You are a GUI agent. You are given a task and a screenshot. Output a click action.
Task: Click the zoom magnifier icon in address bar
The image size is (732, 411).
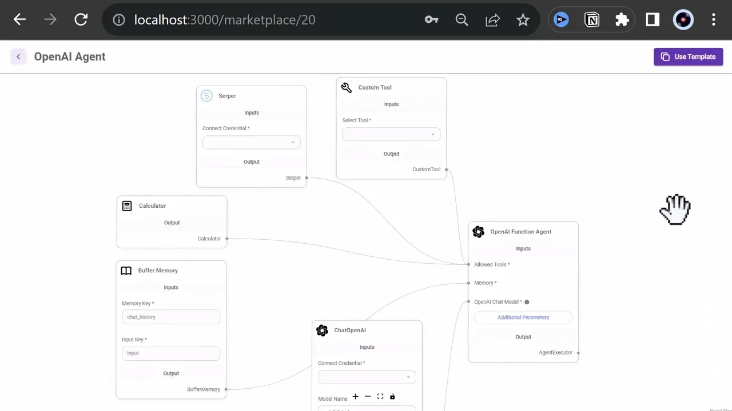click(x=462, y=20)
